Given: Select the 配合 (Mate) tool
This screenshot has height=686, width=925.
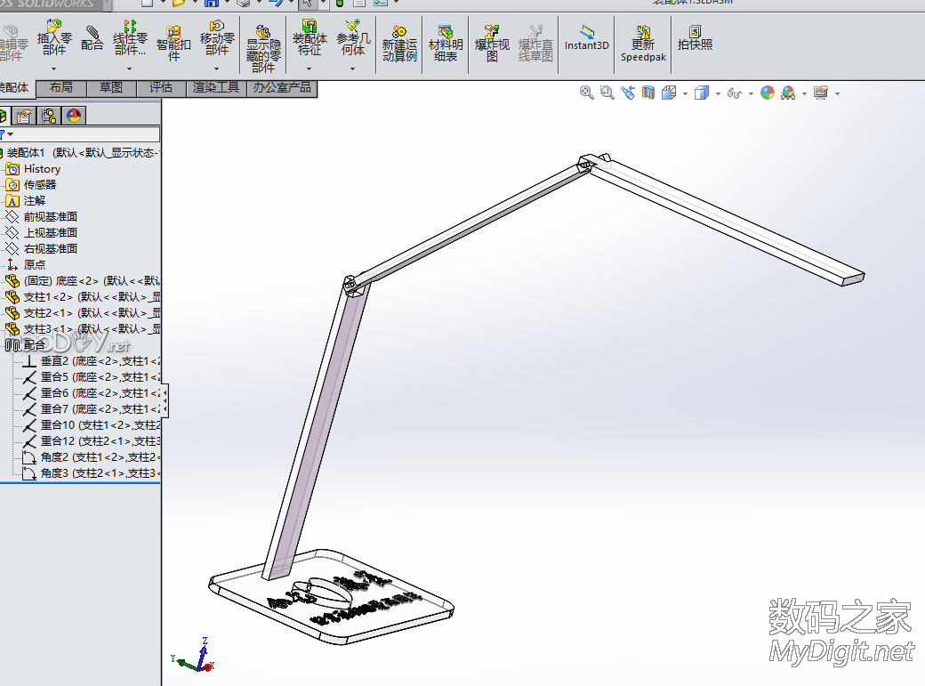Looking at the screenshot, I should (x=92, y=37).
